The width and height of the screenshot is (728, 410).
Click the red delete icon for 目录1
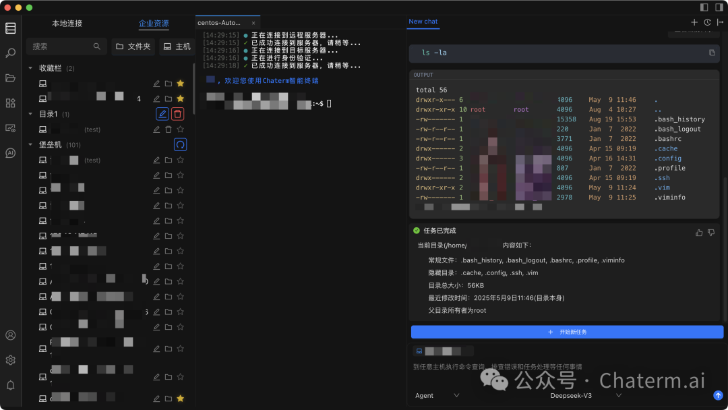pos(177,114)
